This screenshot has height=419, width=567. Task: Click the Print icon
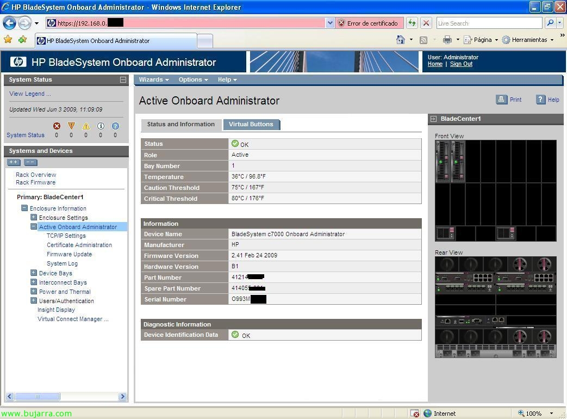coord(501,100)
